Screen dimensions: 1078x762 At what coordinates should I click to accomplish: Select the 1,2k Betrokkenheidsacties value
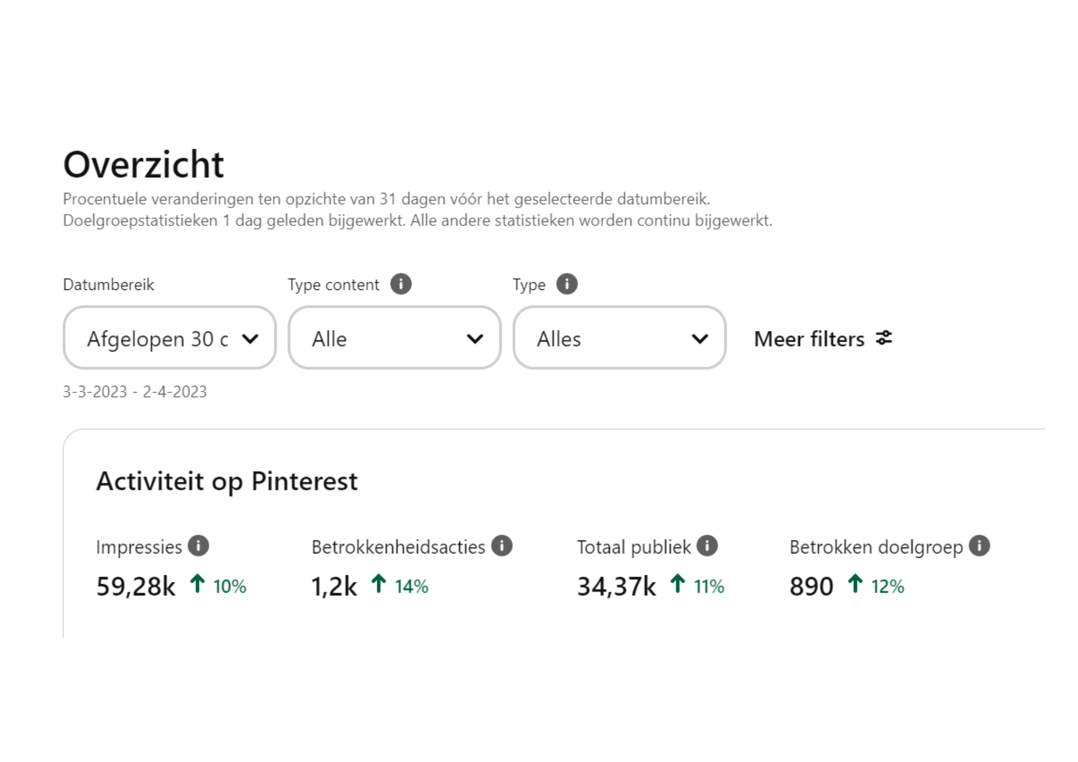tap(334, 586)
